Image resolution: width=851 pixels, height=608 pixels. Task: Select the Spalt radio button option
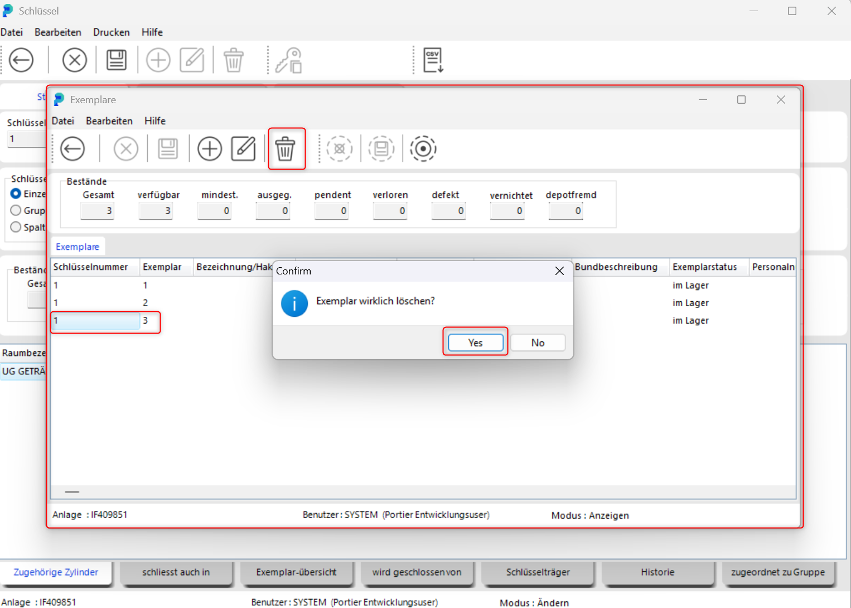click(16, 227)
